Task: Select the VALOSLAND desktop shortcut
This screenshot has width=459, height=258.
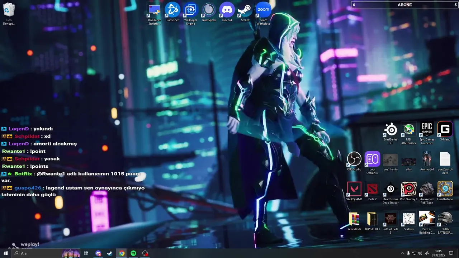Action: tap(354, 191)
